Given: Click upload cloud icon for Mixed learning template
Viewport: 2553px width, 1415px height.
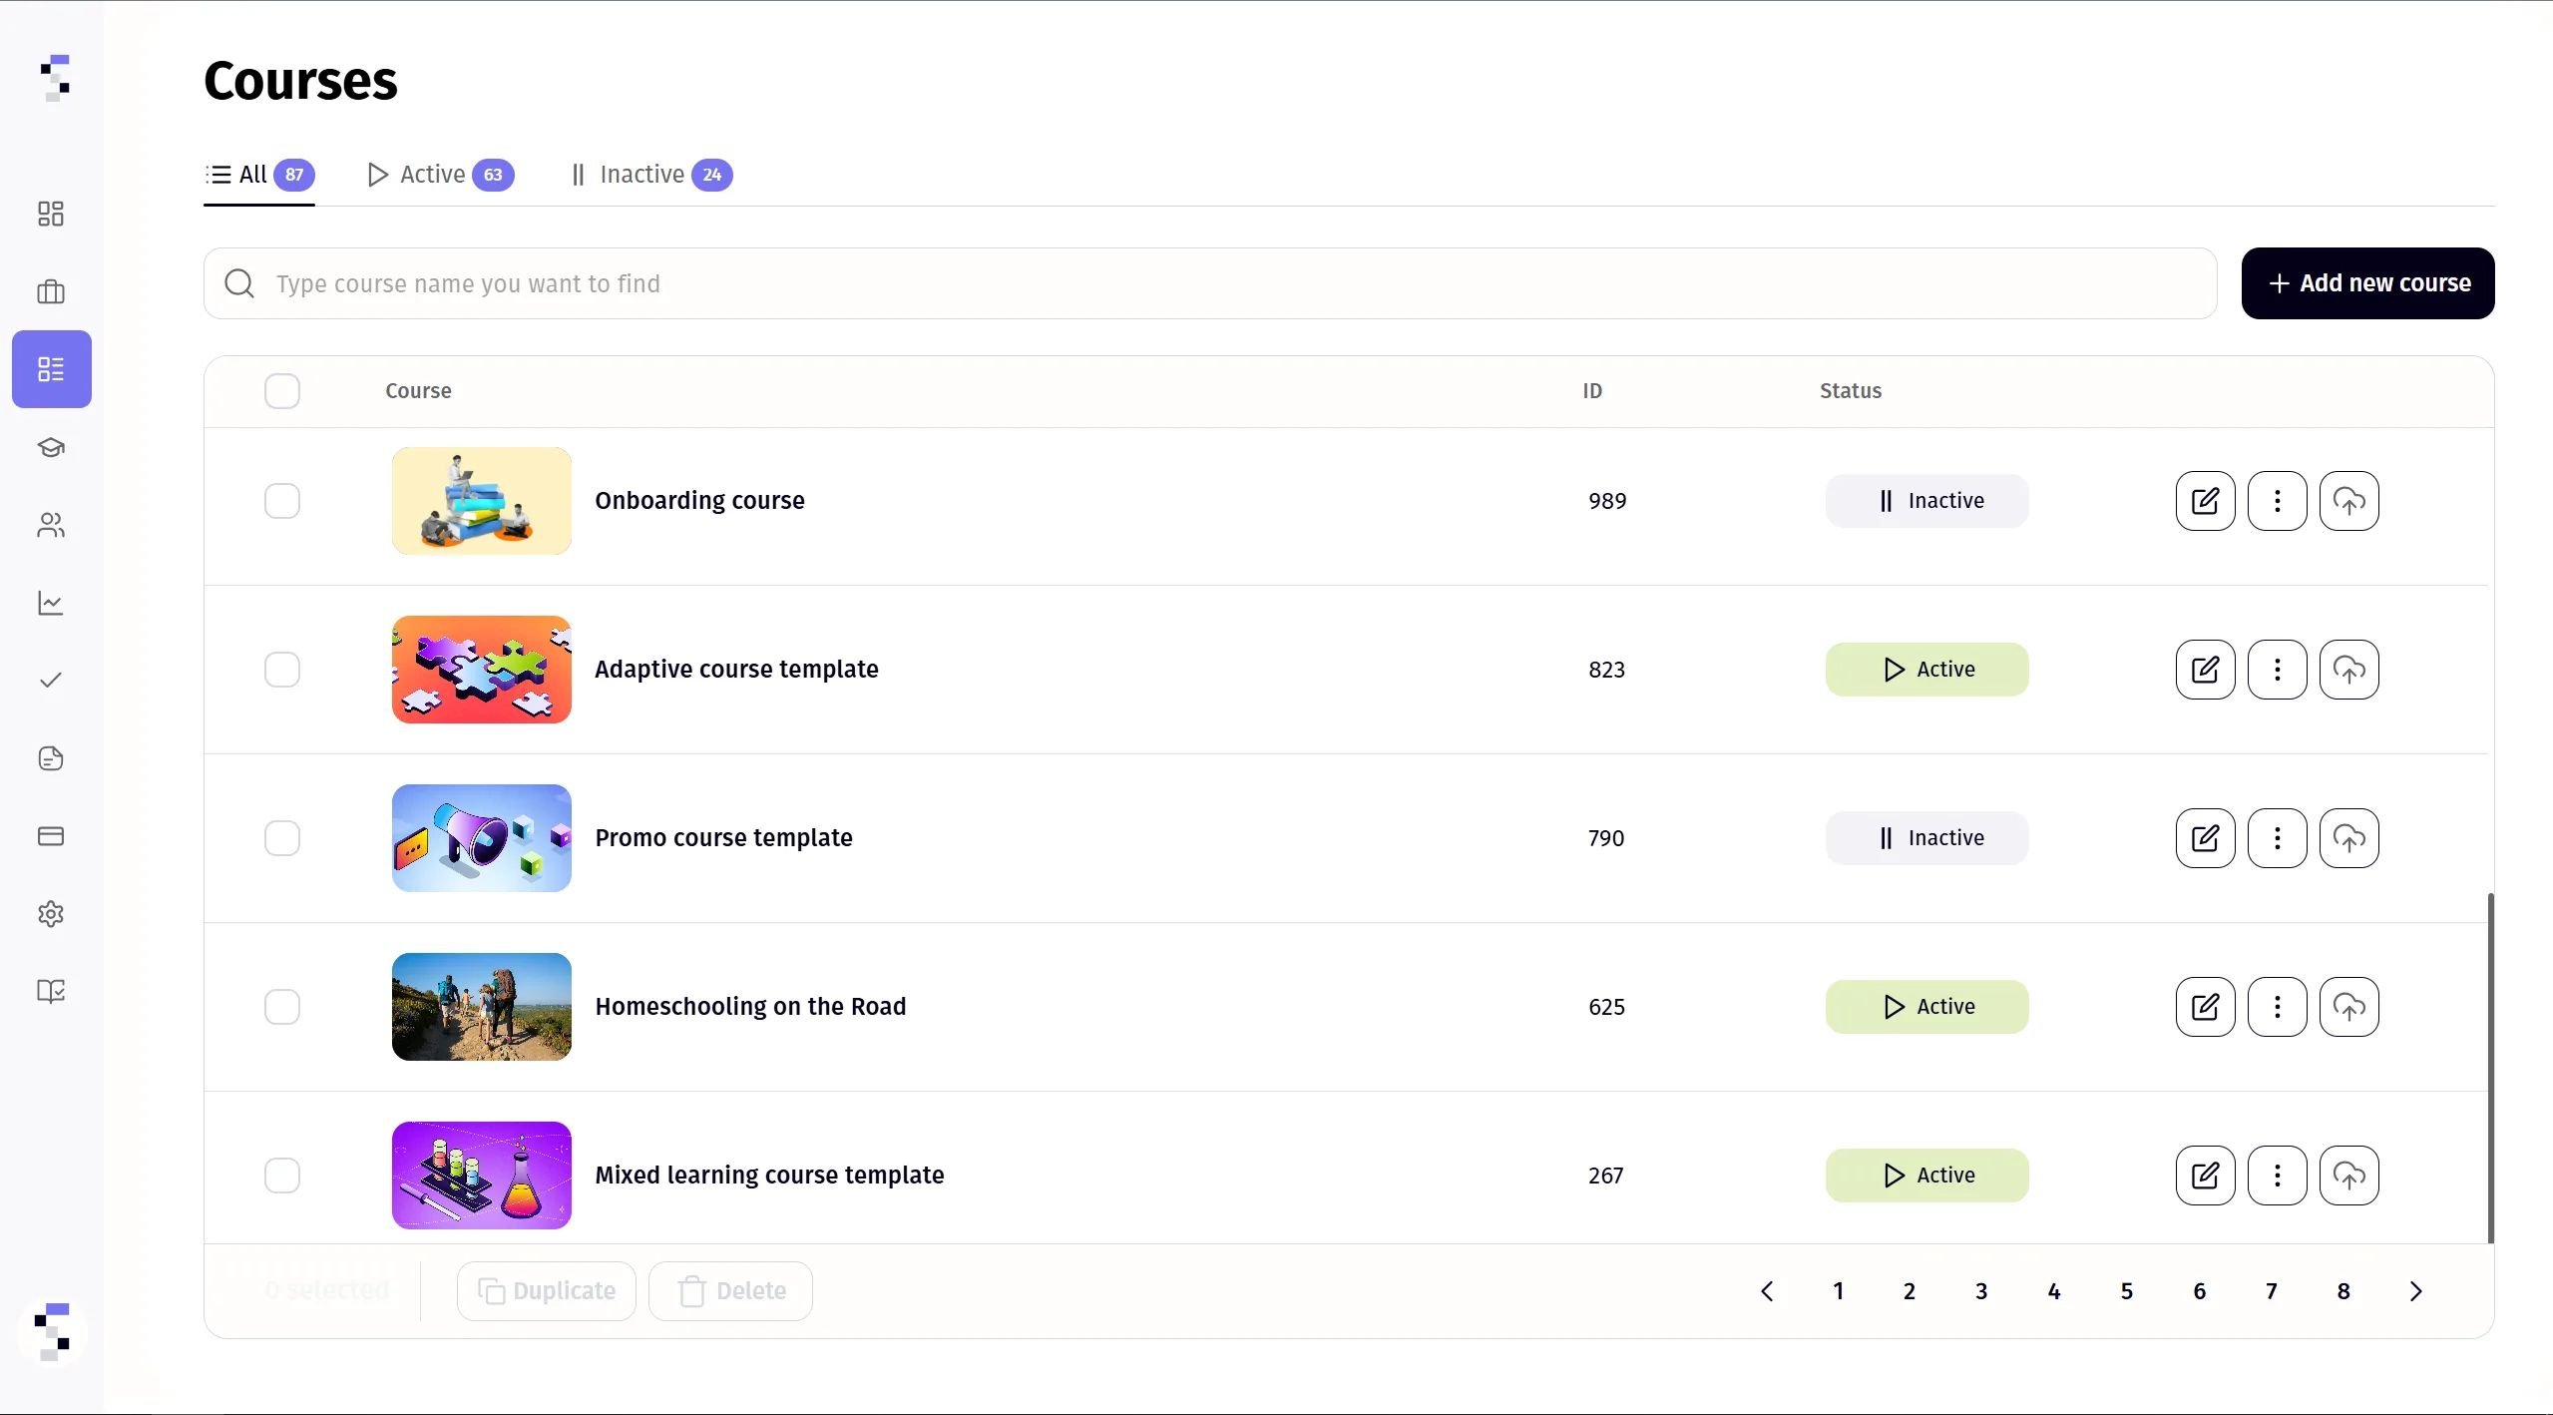Looking at the screenshot, I should click(x=2348, y=1176).
